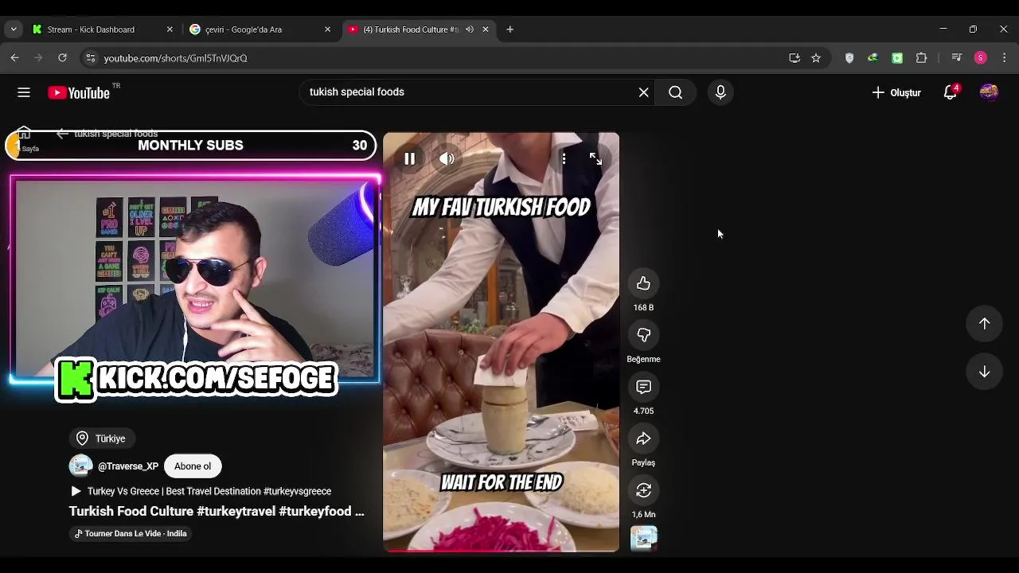
Task: Open YouTube notifications bell
Action: [x=950, y=92]
